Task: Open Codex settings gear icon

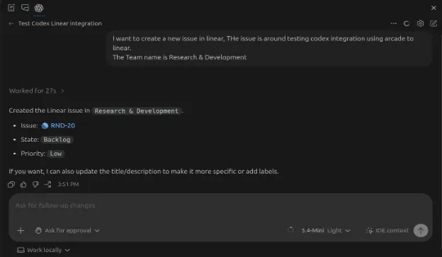Action: tap(420, 23)
